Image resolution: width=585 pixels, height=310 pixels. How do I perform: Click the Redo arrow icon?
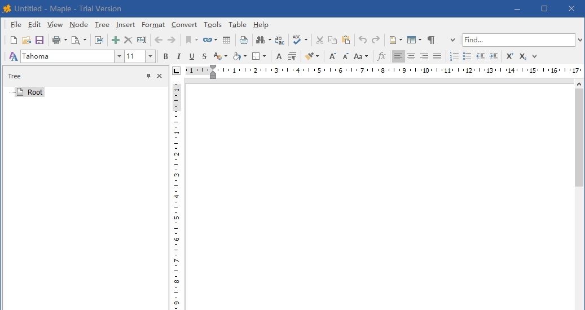click(x=376, y=40)
